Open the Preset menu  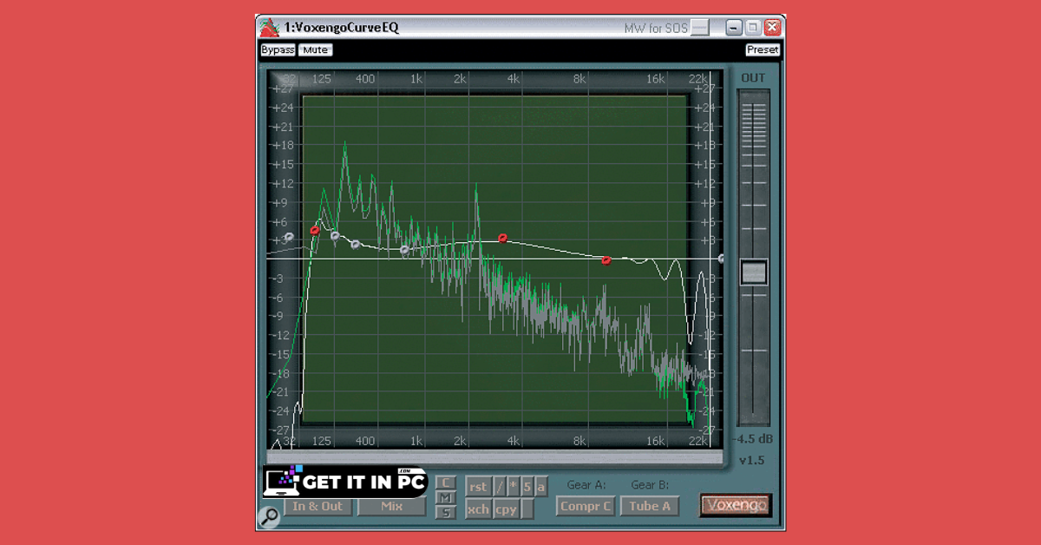tap(763, 49)
